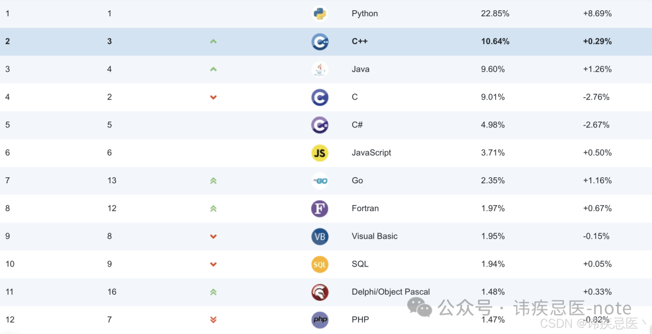Click the C++ logo icon

(320, 42)
